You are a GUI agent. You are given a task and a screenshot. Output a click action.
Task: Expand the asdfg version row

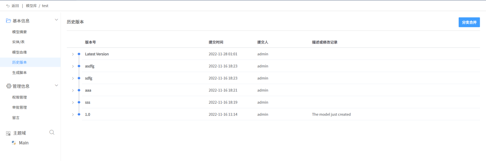pos(73,66)
